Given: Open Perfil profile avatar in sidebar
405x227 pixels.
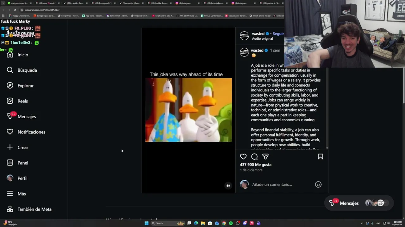Looking at the screenshot, I should [x=10, y=178].
